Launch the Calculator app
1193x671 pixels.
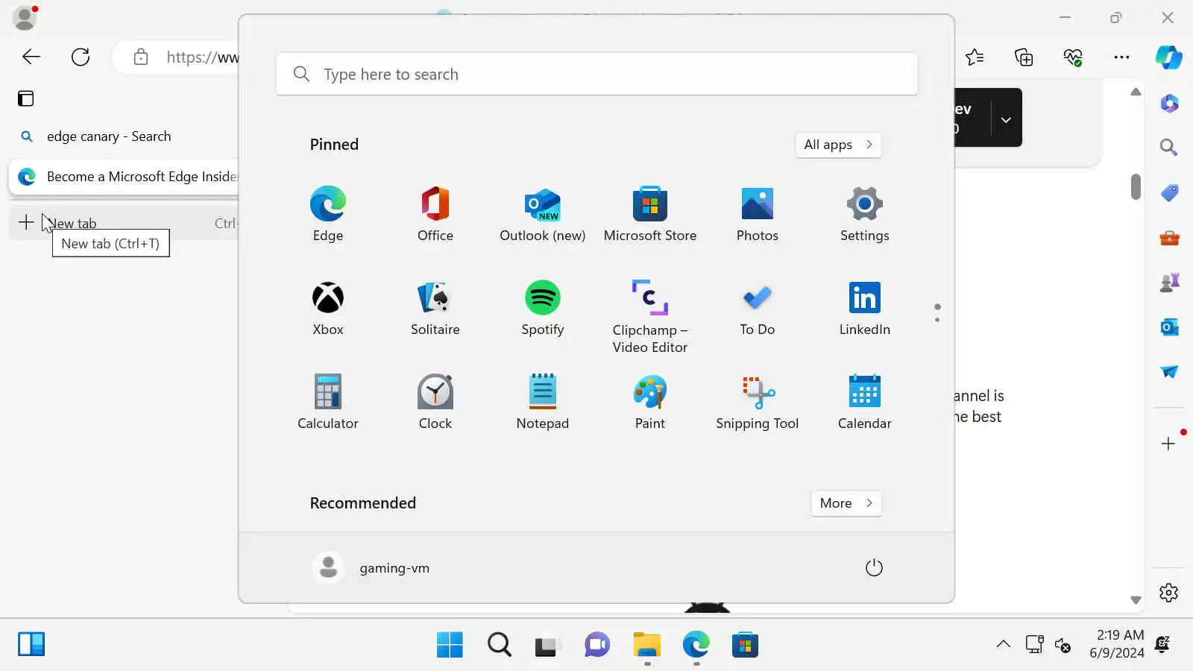pyautogui.click(x=328, y=402)
